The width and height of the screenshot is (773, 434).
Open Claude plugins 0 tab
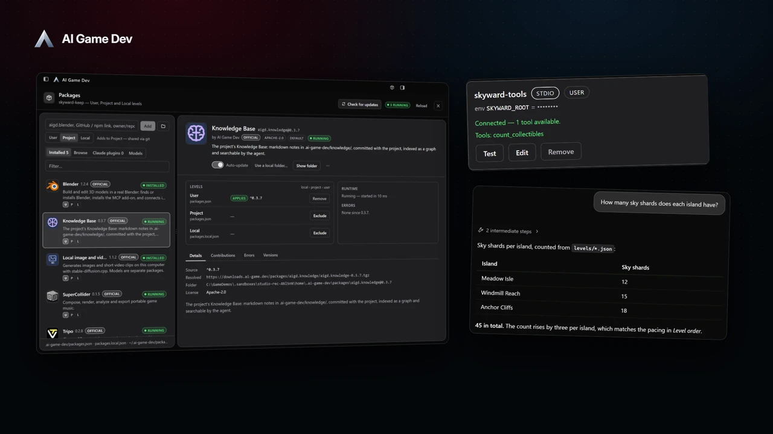point(108,153)
